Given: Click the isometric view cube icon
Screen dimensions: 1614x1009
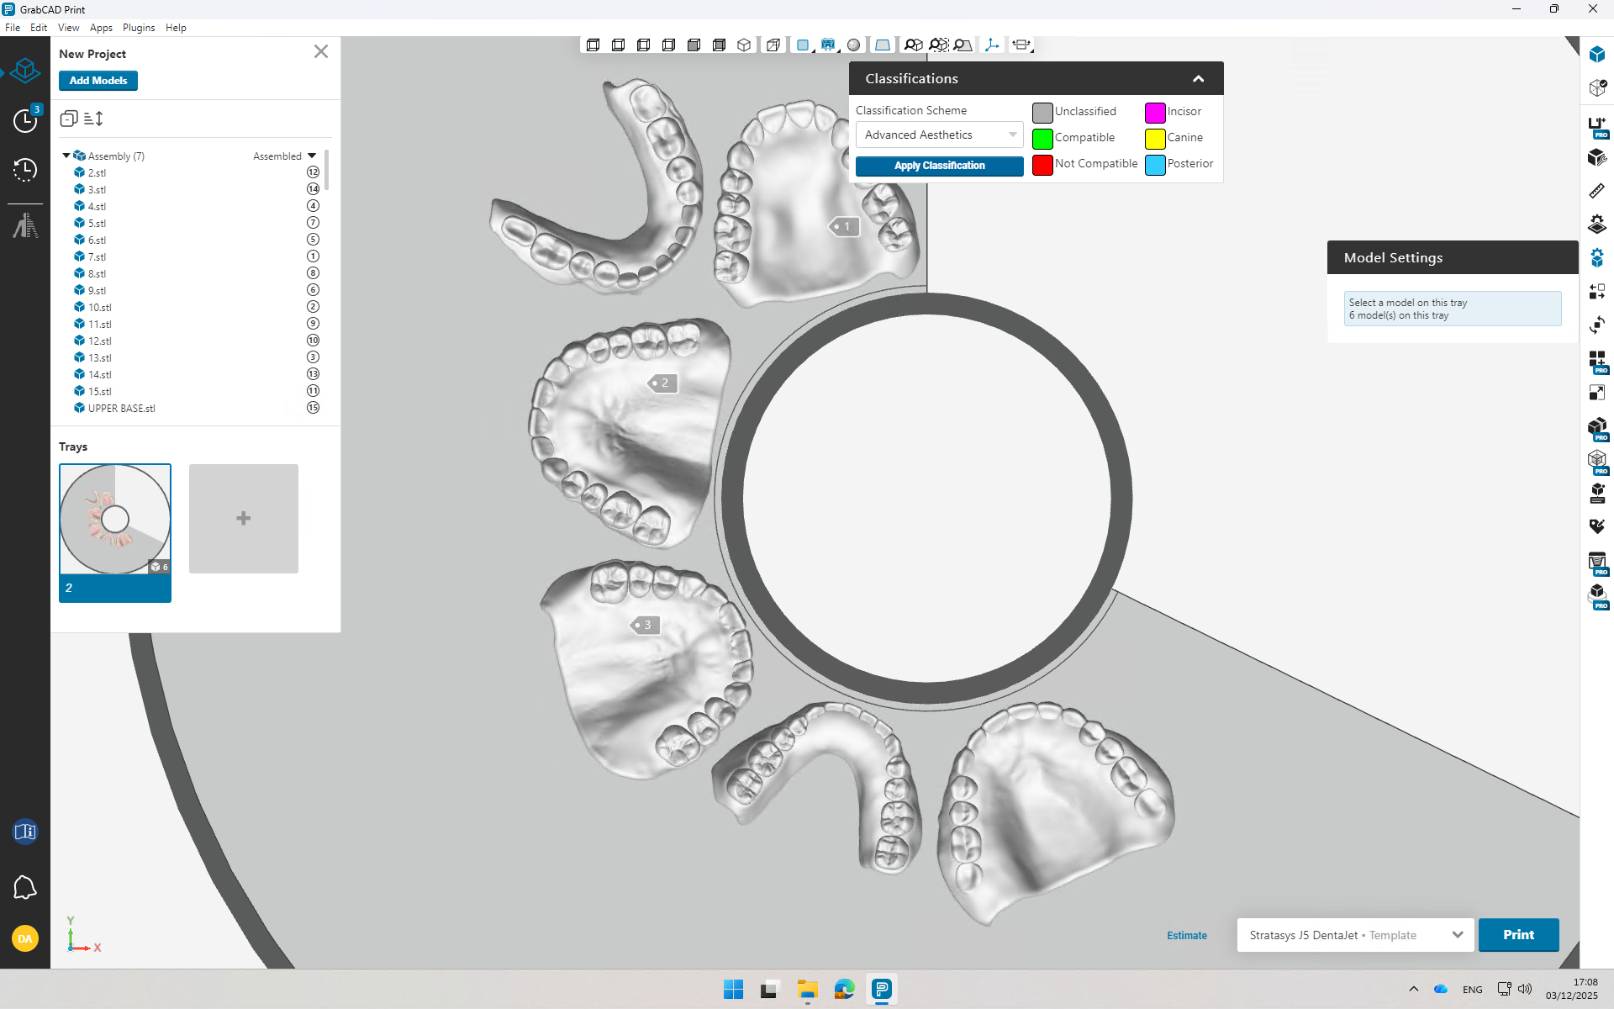Looking at the screenshot, I should (x=744, y=45).
